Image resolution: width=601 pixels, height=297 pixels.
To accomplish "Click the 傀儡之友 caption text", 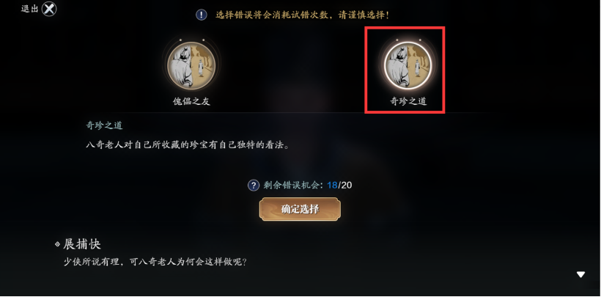I will (x=191, y=102).
